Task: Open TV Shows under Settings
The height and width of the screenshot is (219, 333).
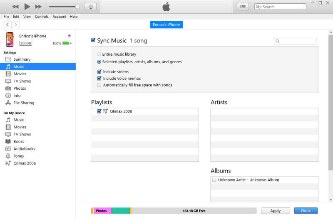Action: click(38, 81)
